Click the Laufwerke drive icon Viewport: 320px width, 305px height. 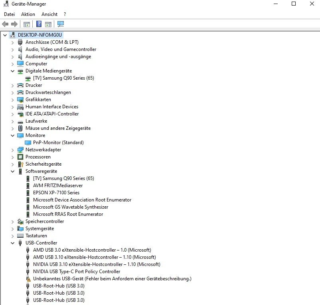pos(20,121)
